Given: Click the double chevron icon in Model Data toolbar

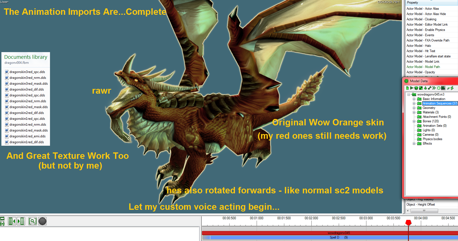Looking at the screenshot, I should point(434,88).
